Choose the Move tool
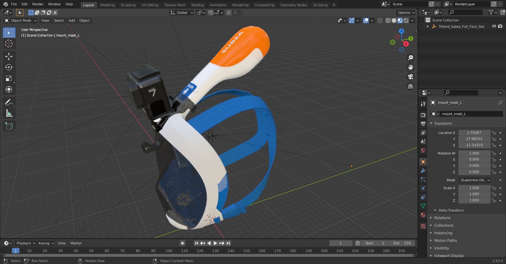Viewport: 506px width, 264px height. coord(9,56)
